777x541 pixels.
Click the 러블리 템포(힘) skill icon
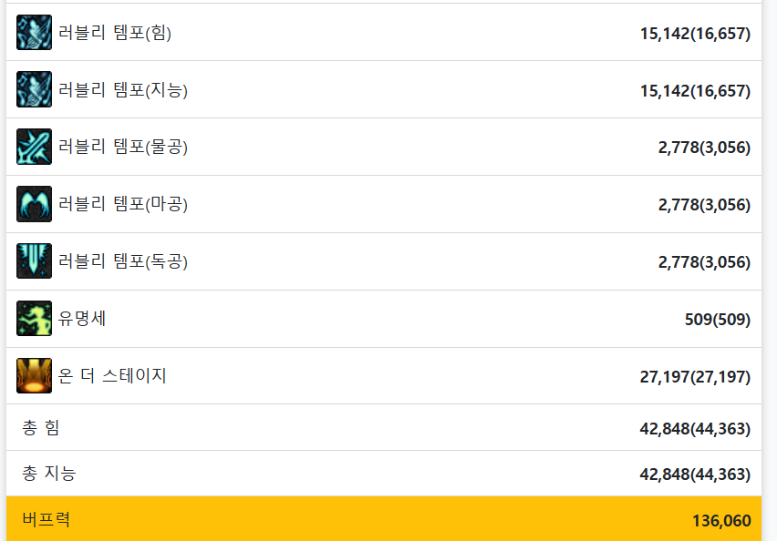(34, 33)
